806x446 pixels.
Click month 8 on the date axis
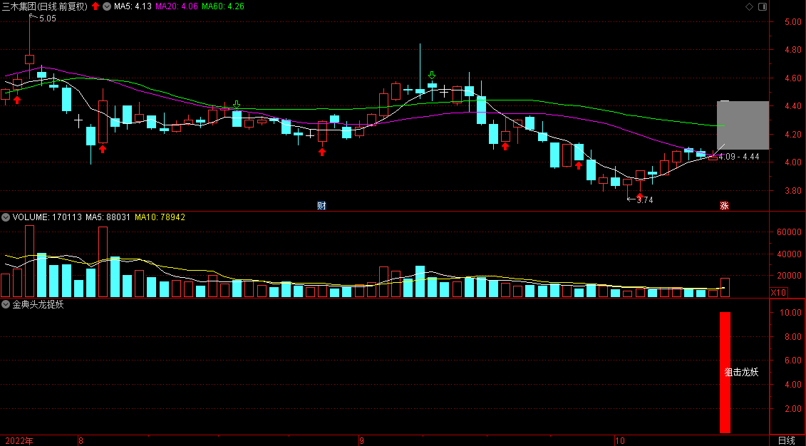(81, 441)
